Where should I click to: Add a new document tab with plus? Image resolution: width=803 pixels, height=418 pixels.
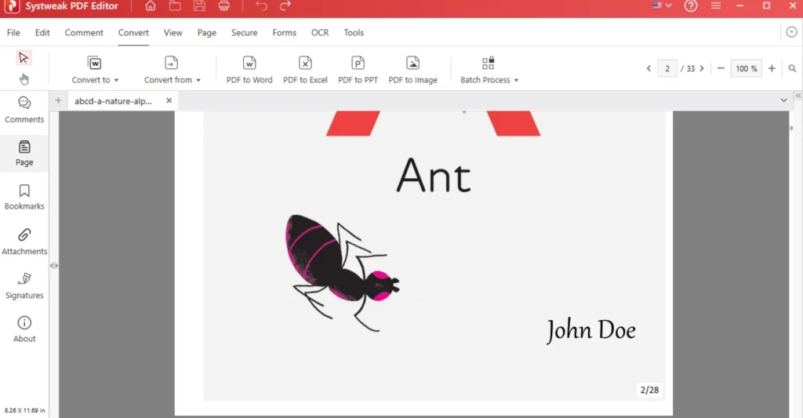click(58, 100)
